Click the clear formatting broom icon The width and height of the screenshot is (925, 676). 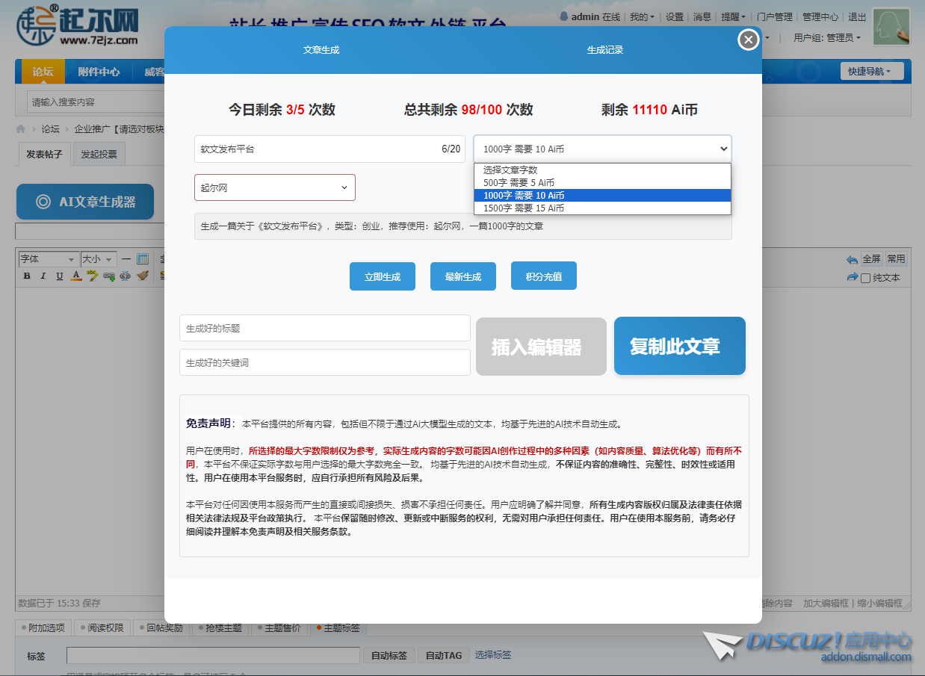[x=142, y=276]
